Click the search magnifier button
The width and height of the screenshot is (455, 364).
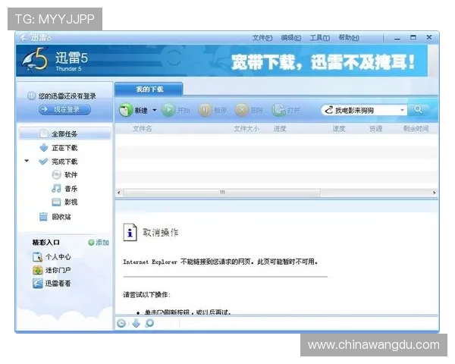(x=418, y=110)
